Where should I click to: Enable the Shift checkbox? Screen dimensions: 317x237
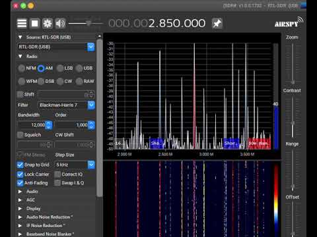pos(20,94)
